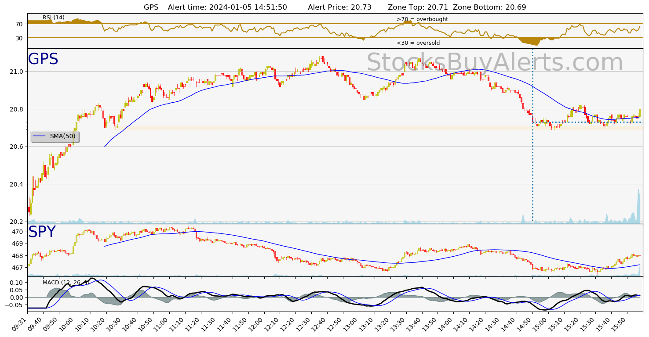Click the GPS price axis label 20.8
Screen dimensions: 649x337
17,109
